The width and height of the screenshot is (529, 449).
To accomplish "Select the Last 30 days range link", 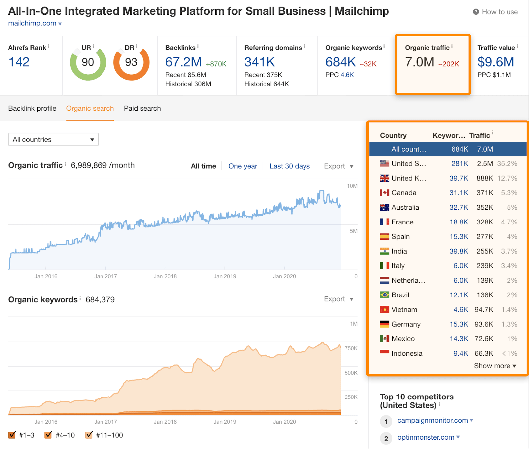I will pyautogui.click(x=290, y=166).
